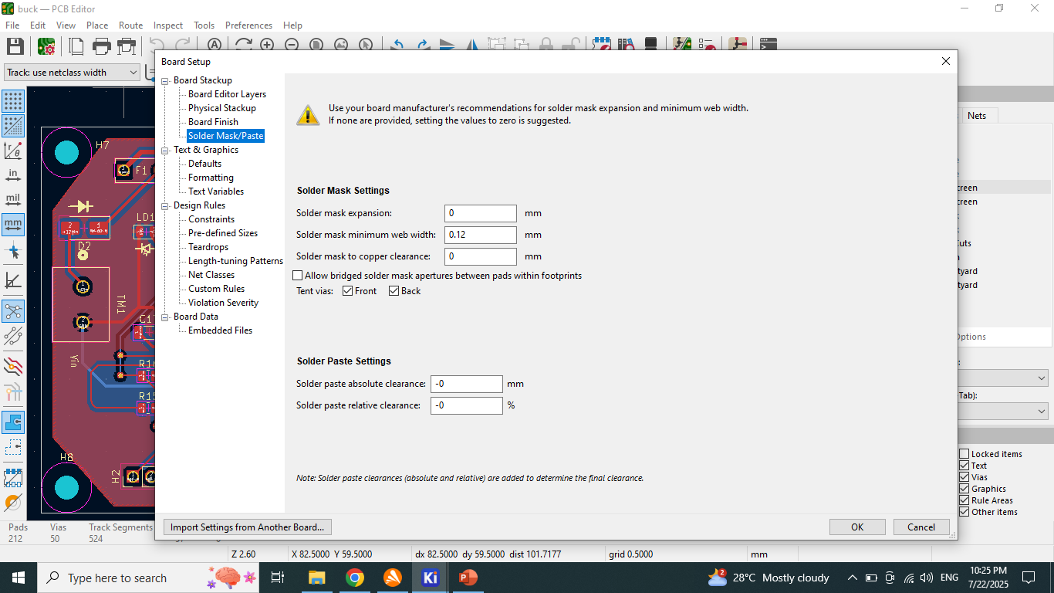Switch units to mils icon

(x=13, y=200)
